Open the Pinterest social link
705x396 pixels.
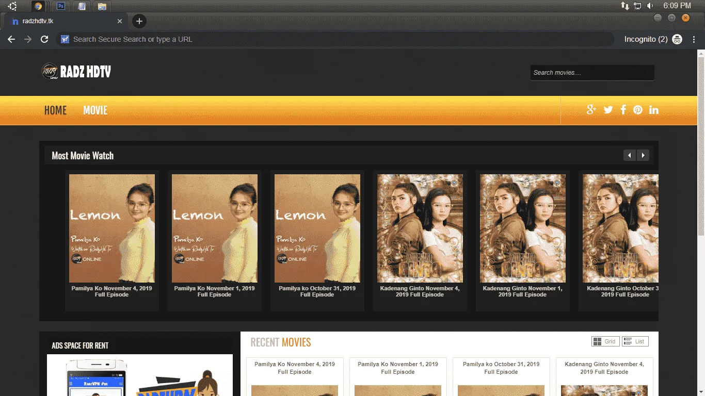point(638,110)
